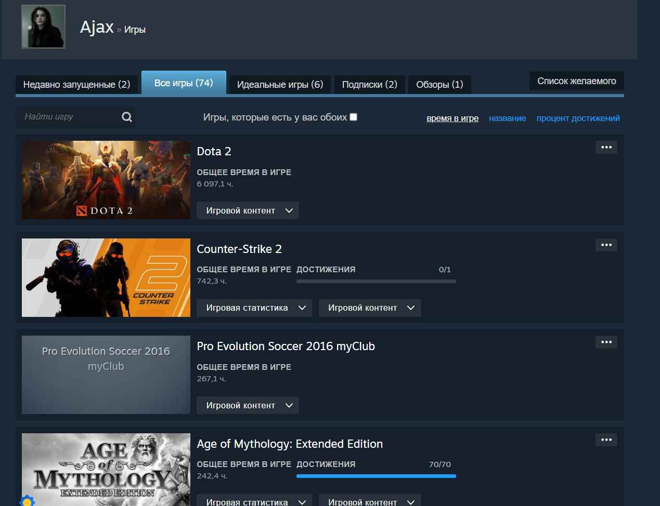Switch to the recently played (2) tab
Image resolution: width=660 pixels, height=506 pixels.
click(x=76, y=84)
